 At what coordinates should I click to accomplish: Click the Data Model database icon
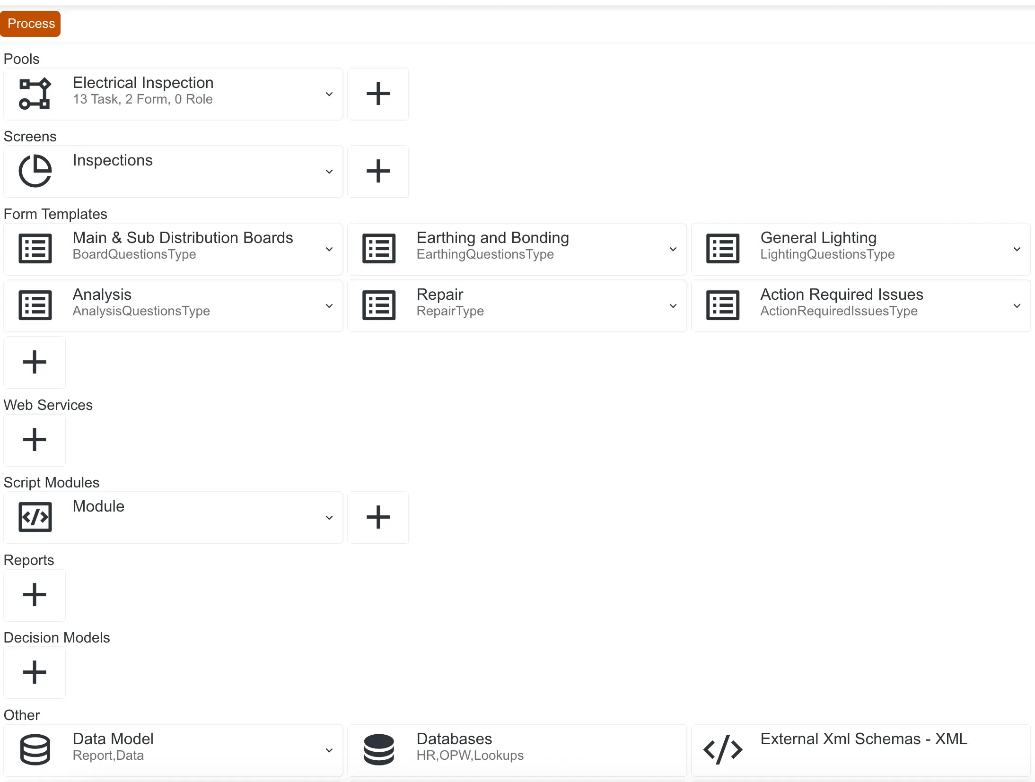tap(35, 749)
